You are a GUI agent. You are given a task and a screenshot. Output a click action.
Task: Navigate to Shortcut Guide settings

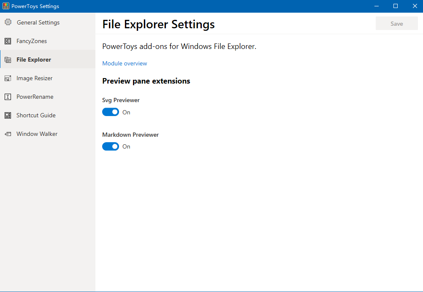(36, 115)
